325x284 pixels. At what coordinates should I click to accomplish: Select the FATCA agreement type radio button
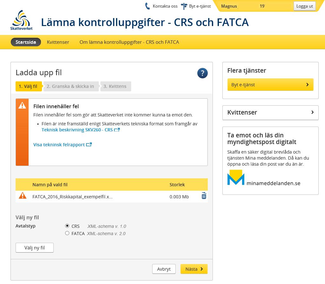click(67, 233)
